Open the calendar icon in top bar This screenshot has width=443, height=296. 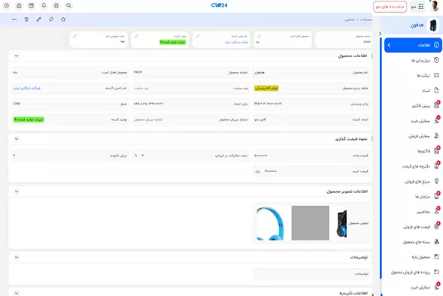[x=32, y=6]
